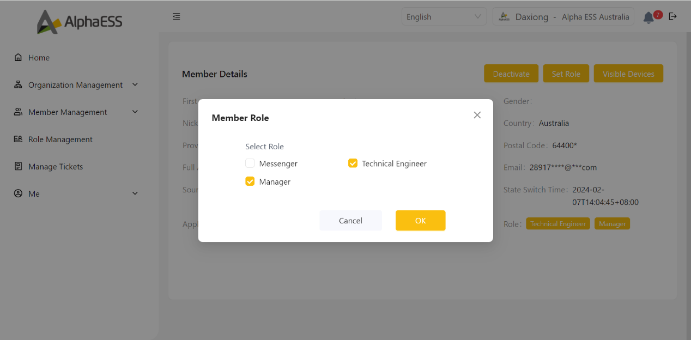The width and height of the screenshot is (691, 340).
Task: Click the Daxiong account organization box
Action: pyautogui.click(x=563, y=17)
